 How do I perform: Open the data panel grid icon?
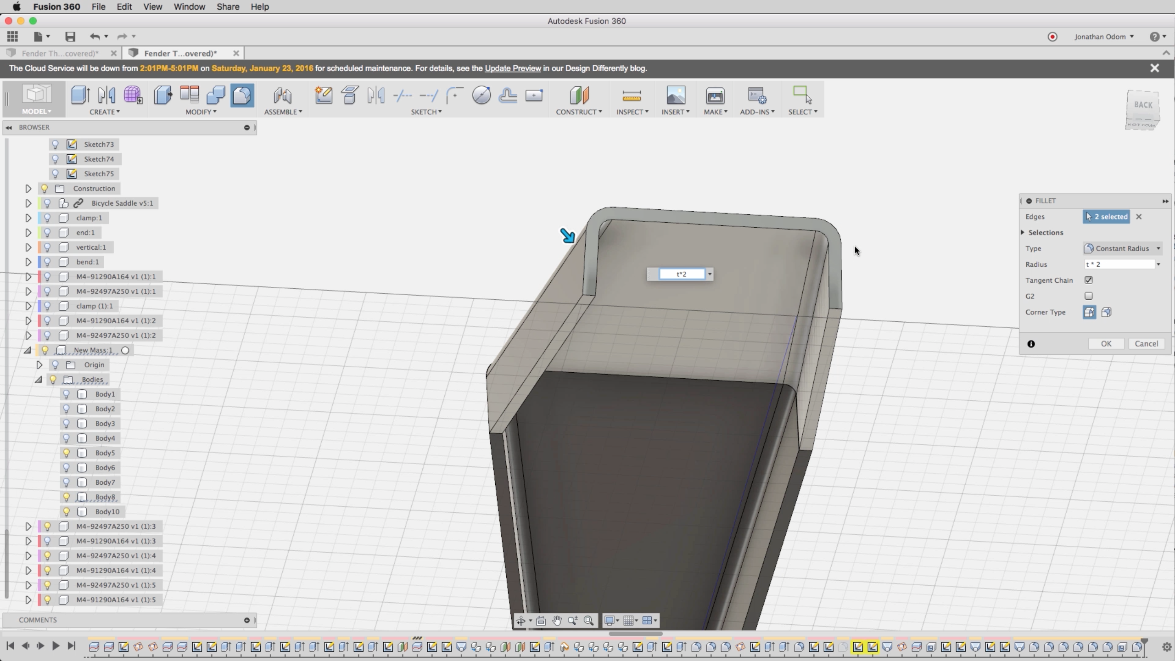coord(12,37)
